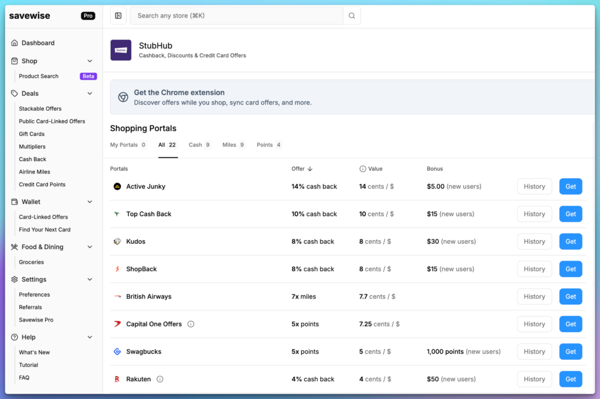The image size is (600, 399).
Task: Switch to the Points tab
Action: pos(268,145)
